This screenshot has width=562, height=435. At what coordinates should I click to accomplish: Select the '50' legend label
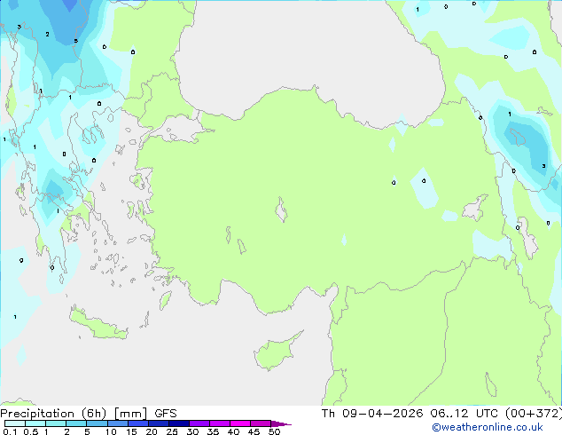point(274,431)
